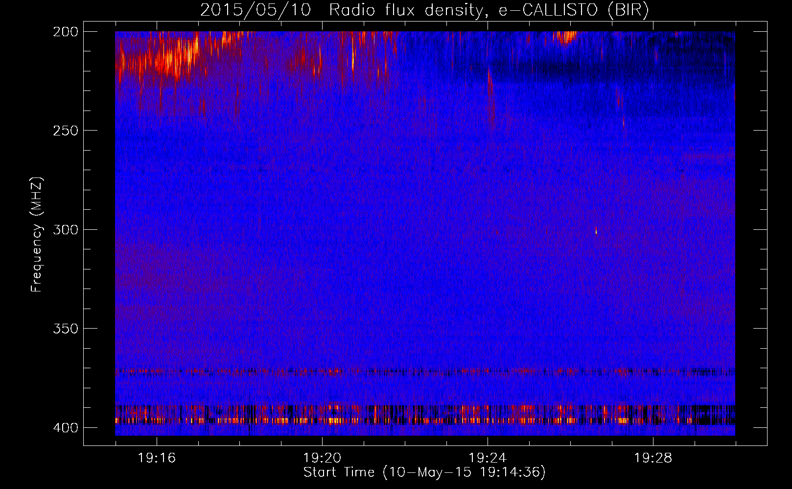Click the 200 frequency tick label
This screenshot has width=792, height=489.
point(66,32)
